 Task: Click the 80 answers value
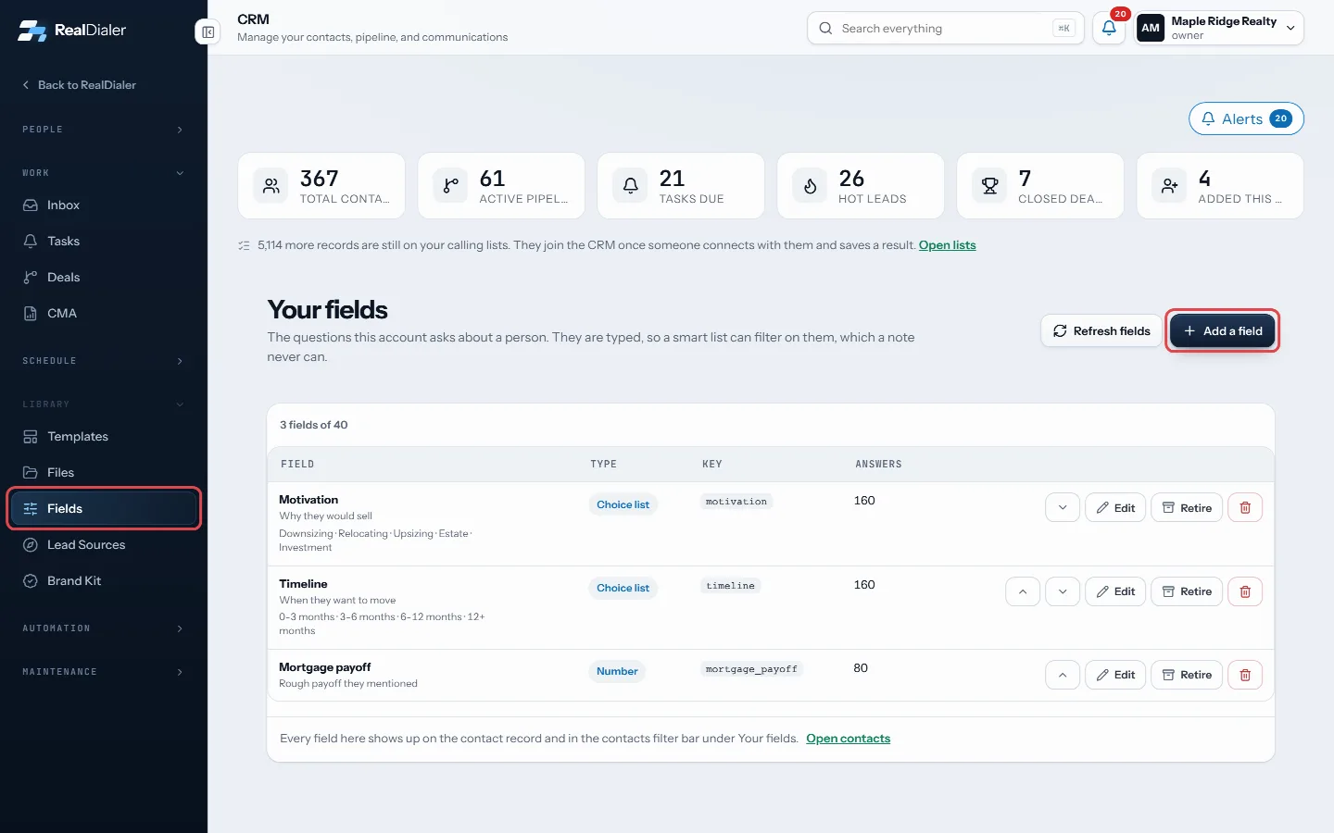[861, 668]
